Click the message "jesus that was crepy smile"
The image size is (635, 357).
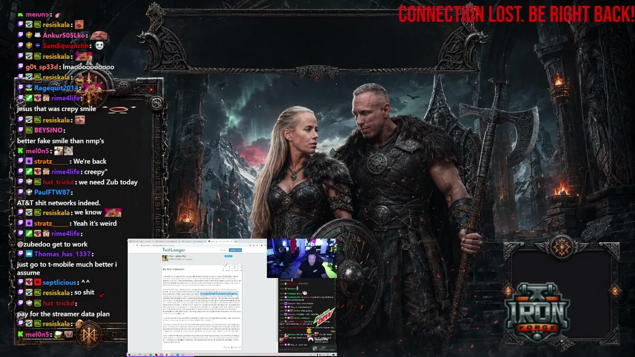(57, 109)
